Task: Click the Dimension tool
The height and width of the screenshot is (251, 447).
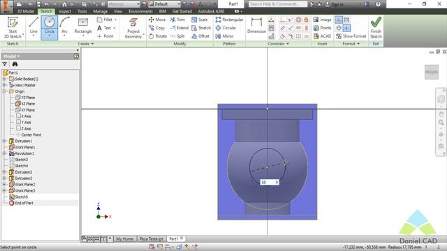Action: [x=256, y=25]
